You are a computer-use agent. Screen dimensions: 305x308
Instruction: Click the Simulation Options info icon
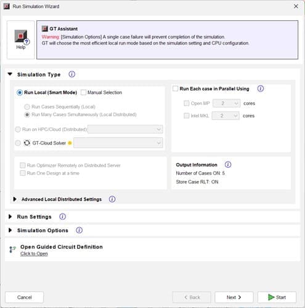pos(79,230)
